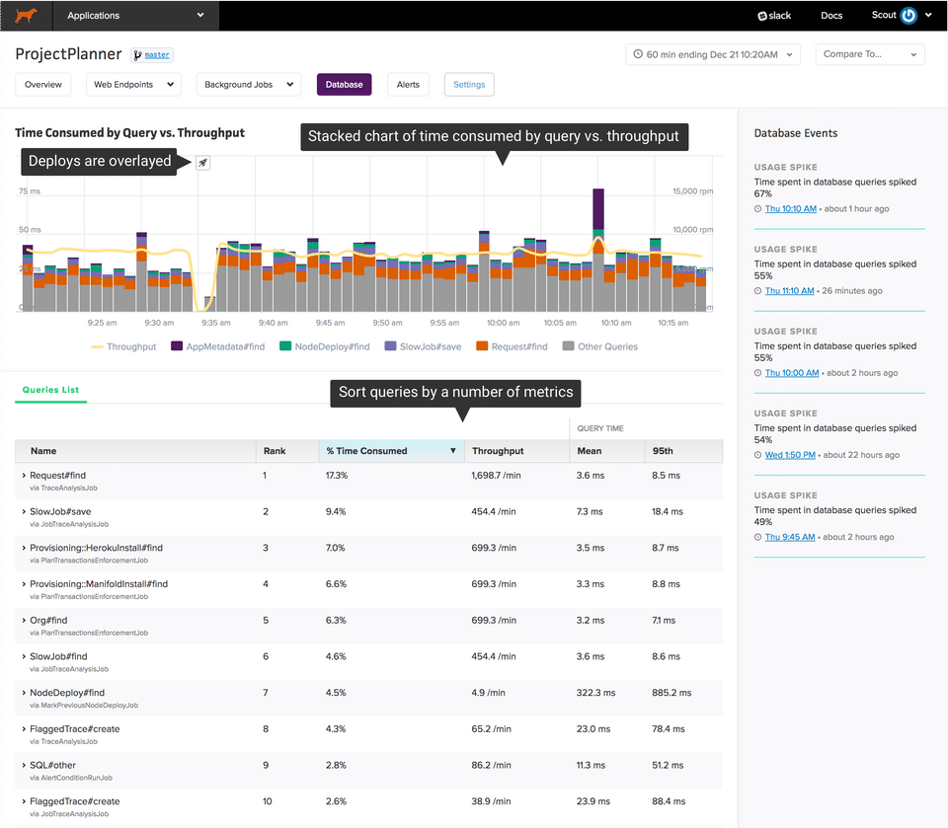Select the NodeDeploy#find color swatch in legend
Image resolution: width=948 pixels, height=828 pixels.
pos(285,346)
